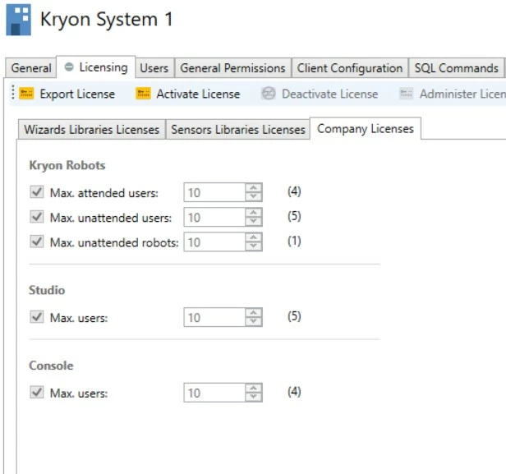
Task: Click the Console section heading
Action: click(51, 366)
